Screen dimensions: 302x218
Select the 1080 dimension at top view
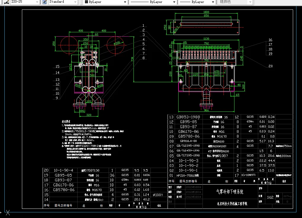pyautogui.click(x=206, y=12)
